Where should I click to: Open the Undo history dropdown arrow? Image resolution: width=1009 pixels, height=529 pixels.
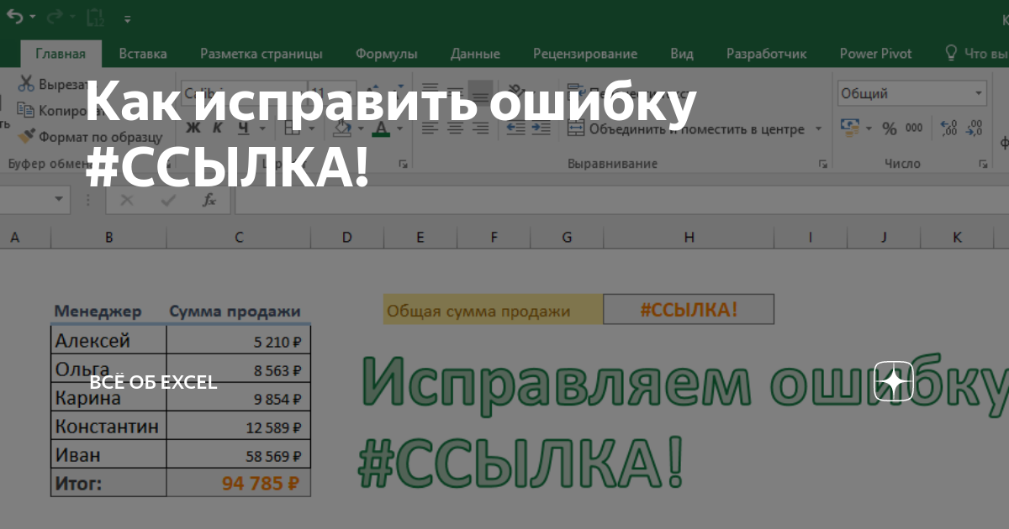coord(33,18)
